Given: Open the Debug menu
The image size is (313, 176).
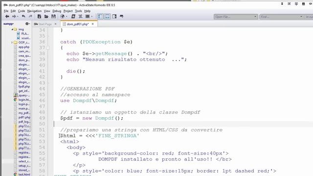Looking at the screenshot, I should [57, 11].
